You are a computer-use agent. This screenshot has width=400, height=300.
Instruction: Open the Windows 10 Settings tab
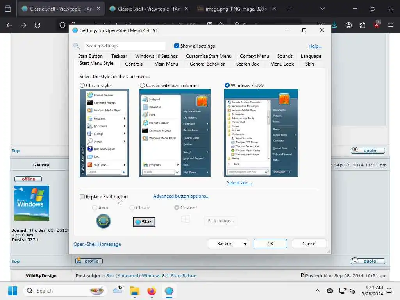click(x=156, y=56)
